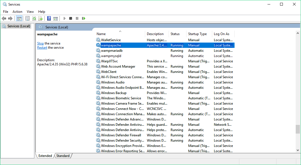The width and height of the screenshot is (301, 165).
Task: Sort by the Status column header
Action: (178, 34)
